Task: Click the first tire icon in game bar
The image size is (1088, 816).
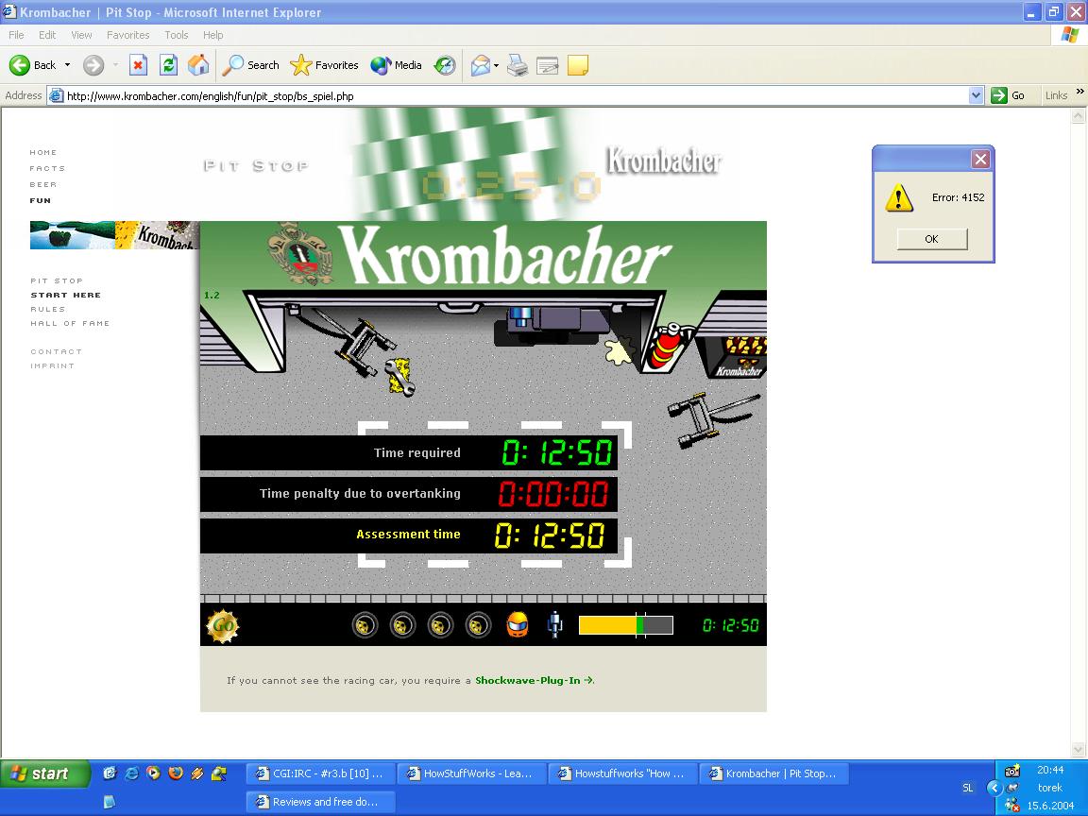Action: pyautogui.click(x=365, y=625)
